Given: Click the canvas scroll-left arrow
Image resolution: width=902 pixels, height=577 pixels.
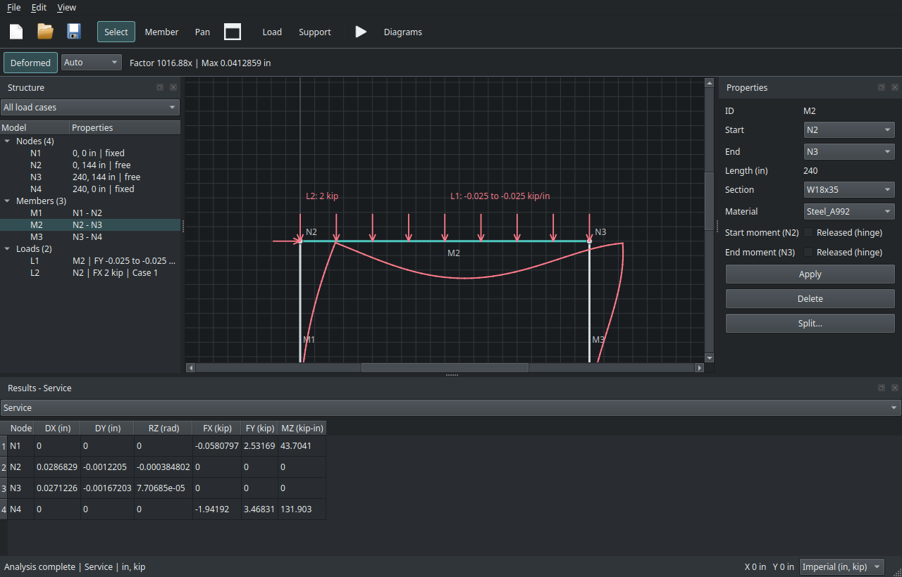Looking at the screenshot, I should [191, 367].
